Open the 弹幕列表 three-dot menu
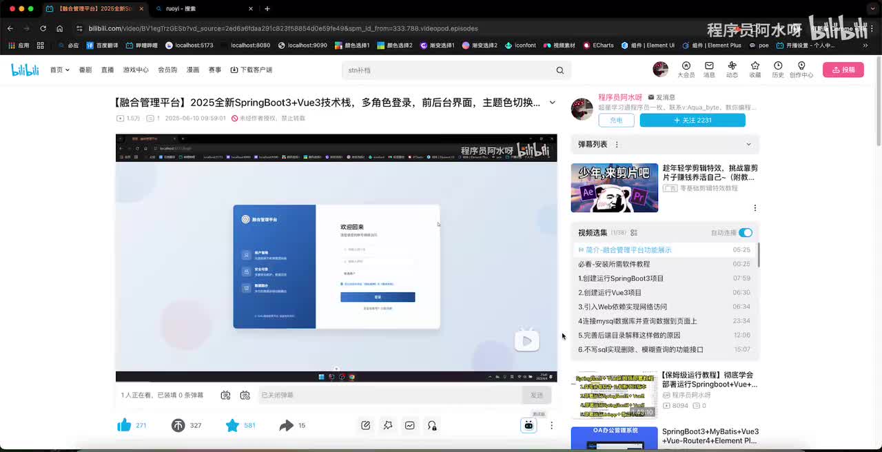 (617, 145)
